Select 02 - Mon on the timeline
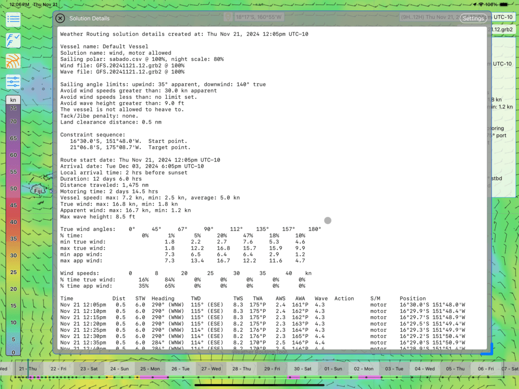 point(363,369)
